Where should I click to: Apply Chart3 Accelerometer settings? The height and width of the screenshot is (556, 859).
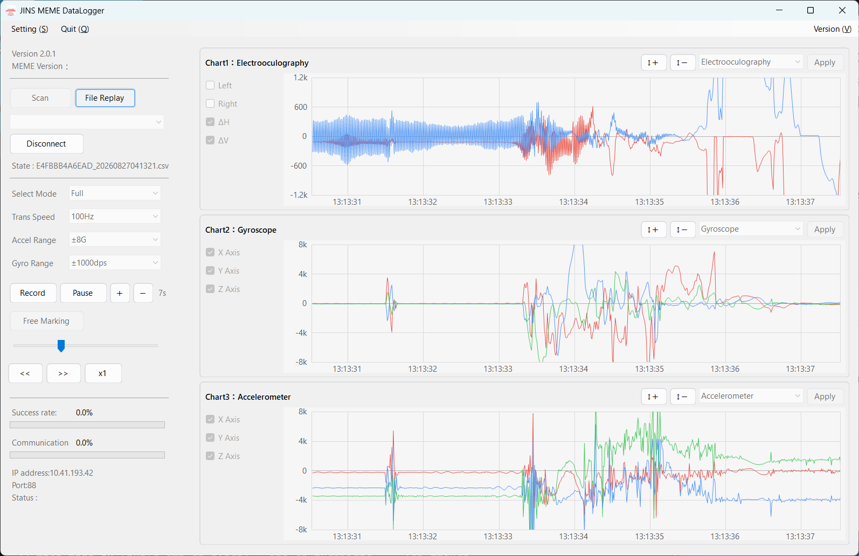825,397
